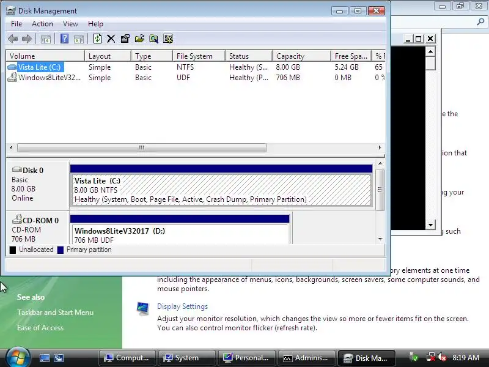
Task: Click the NTFS file system cell
Action: coord(185,67)
